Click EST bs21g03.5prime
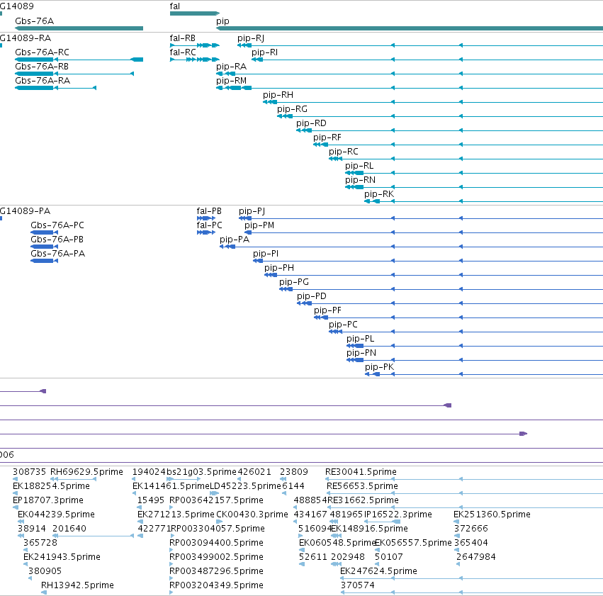 tap(201, 472)
